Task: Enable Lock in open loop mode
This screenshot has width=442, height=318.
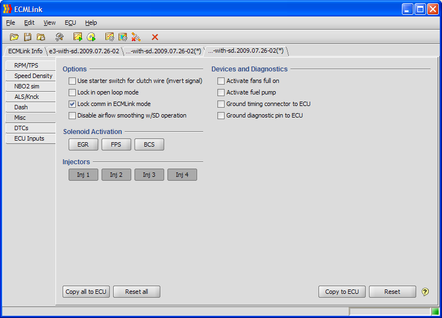Action: coord(72,92)
